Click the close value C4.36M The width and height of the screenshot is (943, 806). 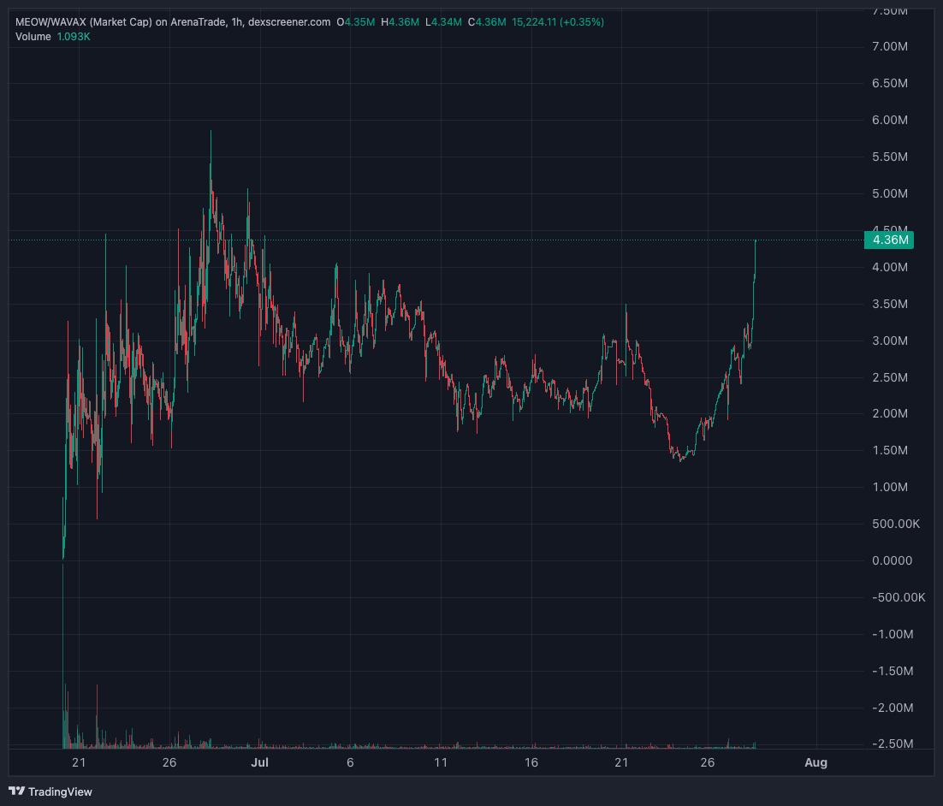point(487,22)
